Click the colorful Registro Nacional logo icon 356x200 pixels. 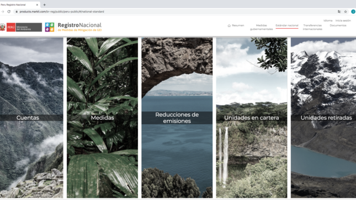[x=50, y=27]
